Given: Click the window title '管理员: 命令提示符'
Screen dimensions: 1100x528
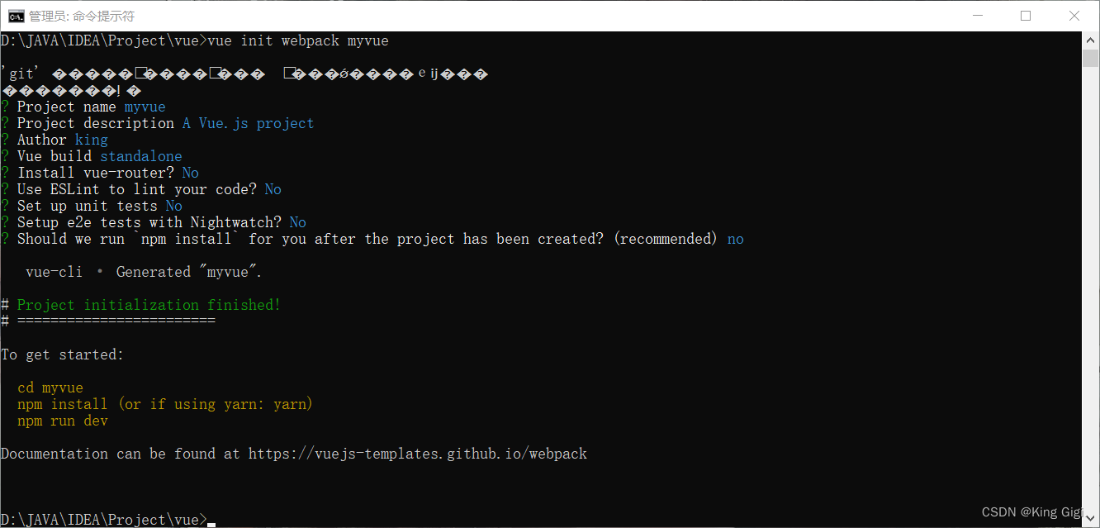Looking at the screenshot, I should point(82,16).
